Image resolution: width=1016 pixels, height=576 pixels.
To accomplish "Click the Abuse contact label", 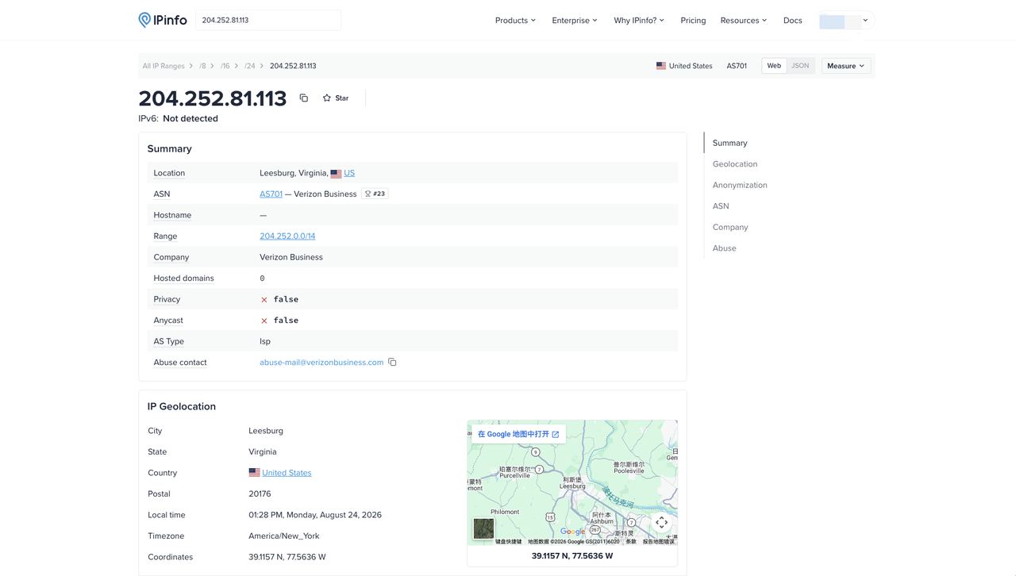I will coord(180,363).
